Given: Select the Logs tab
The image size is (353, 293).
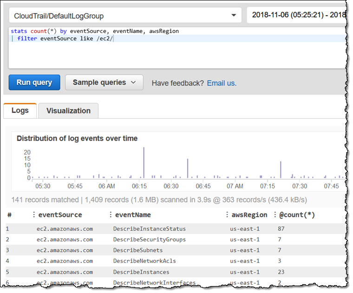Looking at the screenshot, I should (20, 111).
